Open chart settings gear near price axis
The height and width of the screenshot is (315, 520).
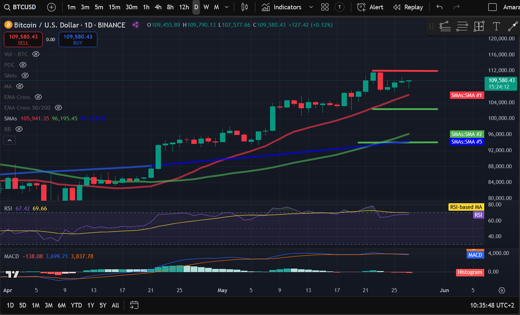(x=502, y=290)
